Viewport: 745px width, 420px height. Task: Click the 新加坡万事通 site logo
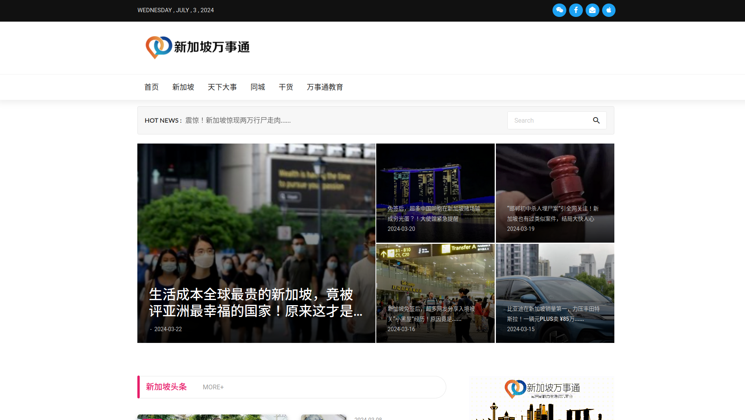point(198,47)
